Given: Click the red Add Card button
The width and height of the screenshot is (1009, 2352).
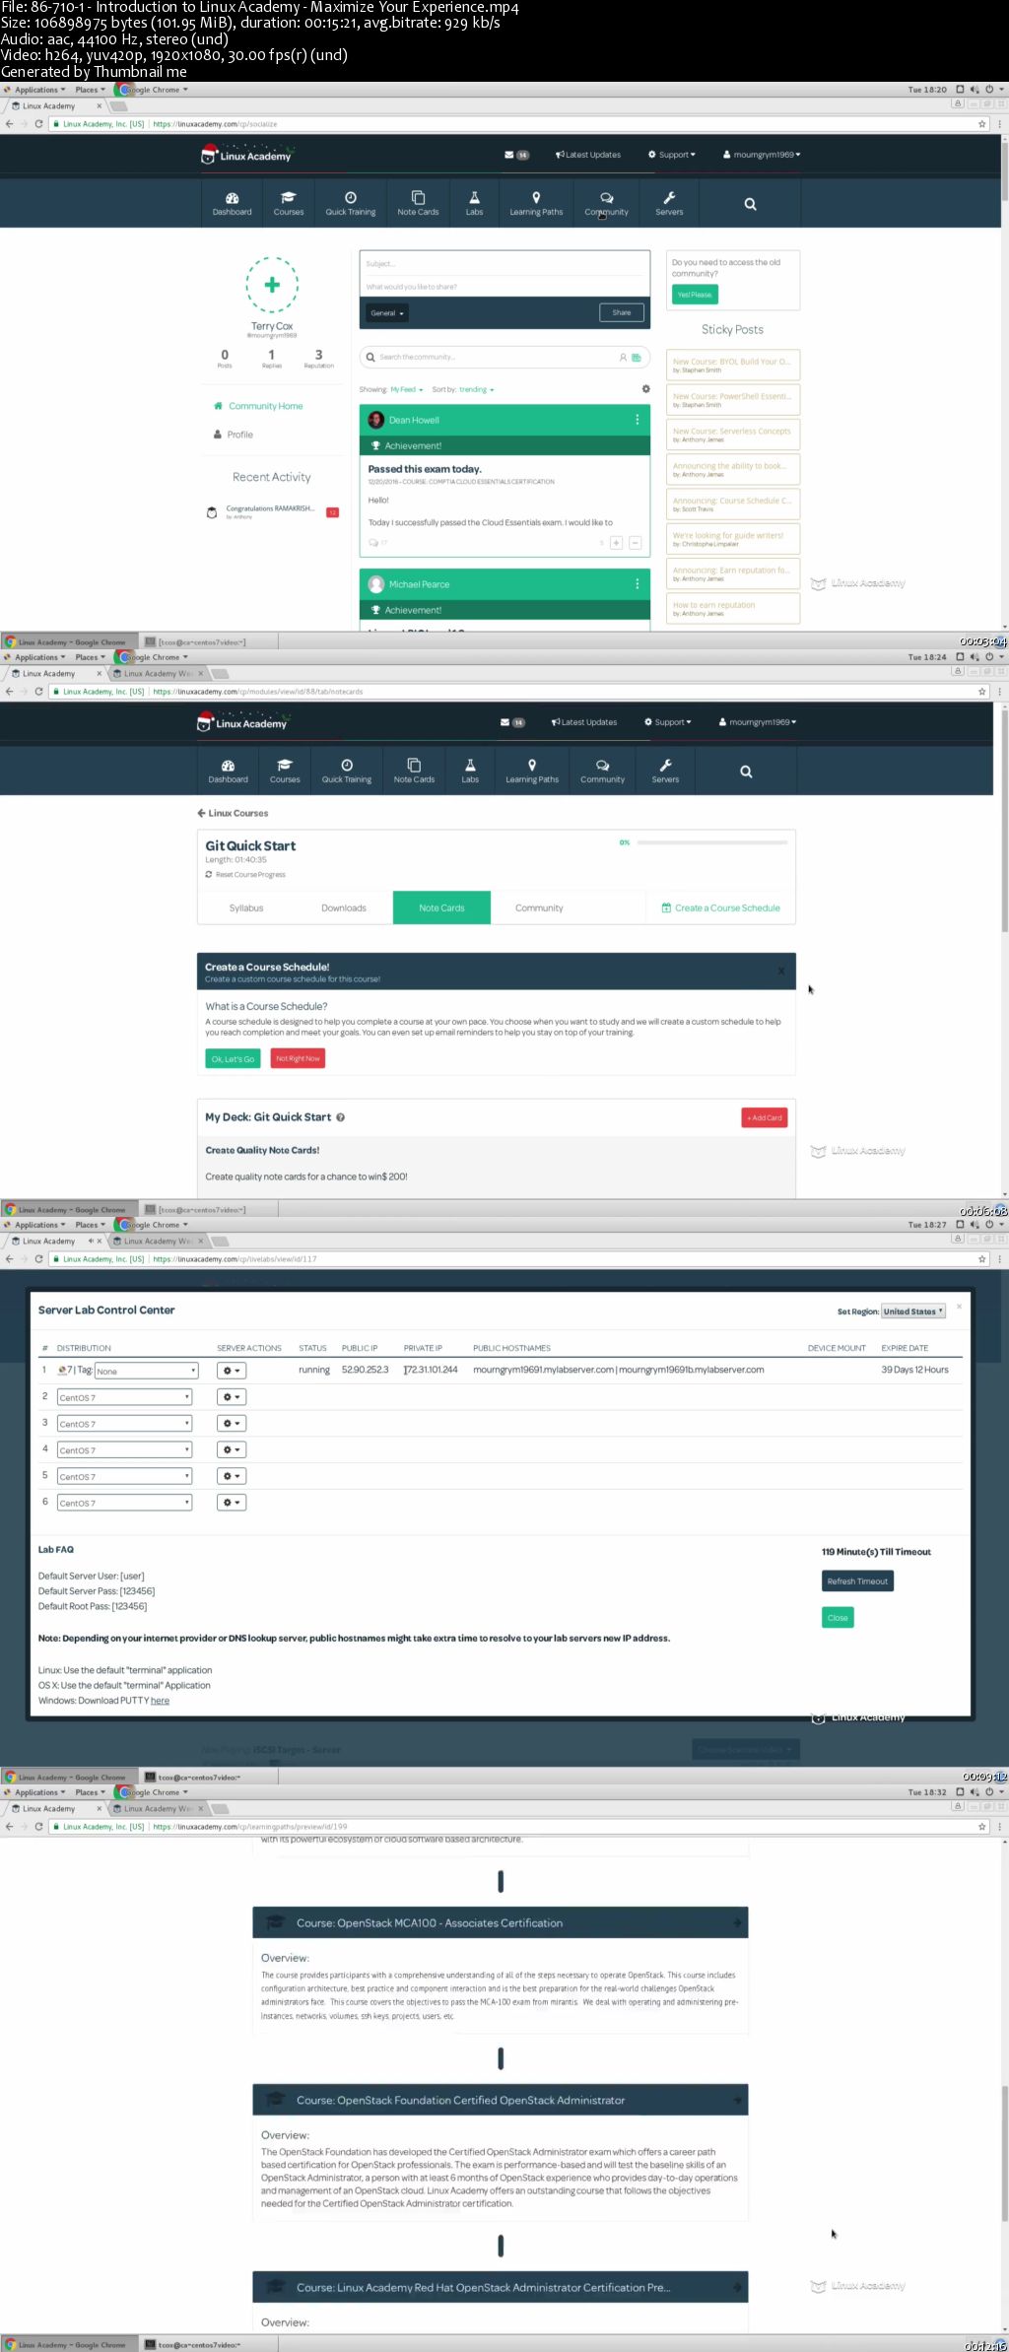Looking at the screenshot, I should point(765,1117).
